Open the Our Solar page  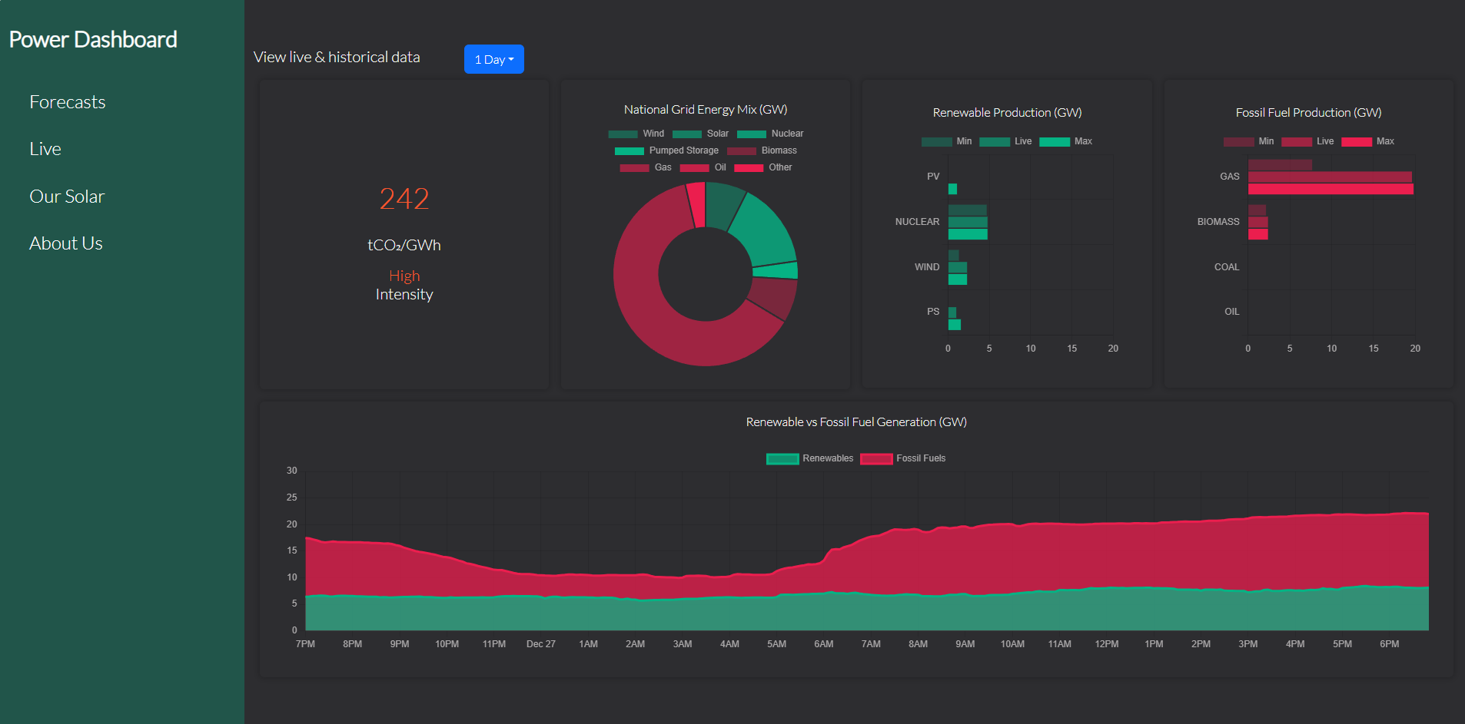pyautogui.click(x=67, y=196)
